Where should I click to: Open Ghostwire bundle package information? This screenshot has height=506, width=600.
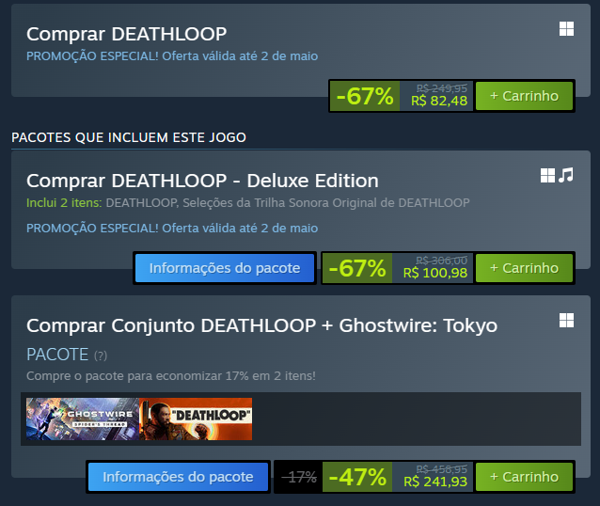[178, 477]
